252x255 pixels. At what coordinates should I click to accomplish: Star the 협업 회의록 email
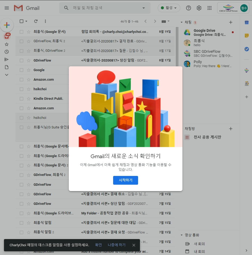coord(29,32)
